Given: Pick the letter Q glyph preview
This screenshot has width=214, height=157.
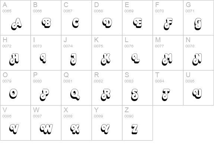Looking at the screenshot, I should click(x=75, y=94).
